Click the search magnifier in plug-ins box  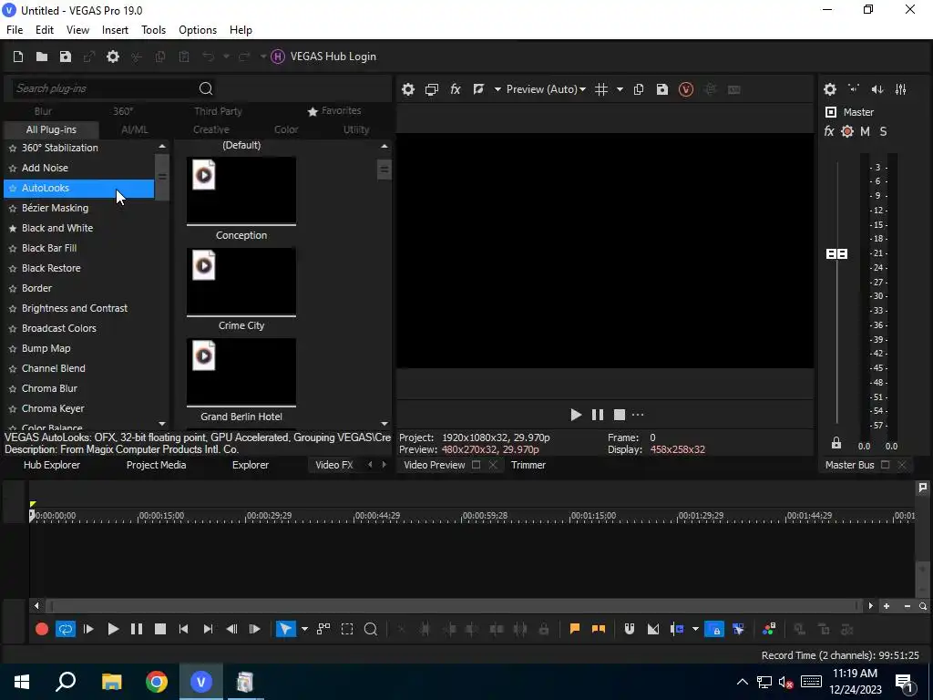[x=206, y=88]
